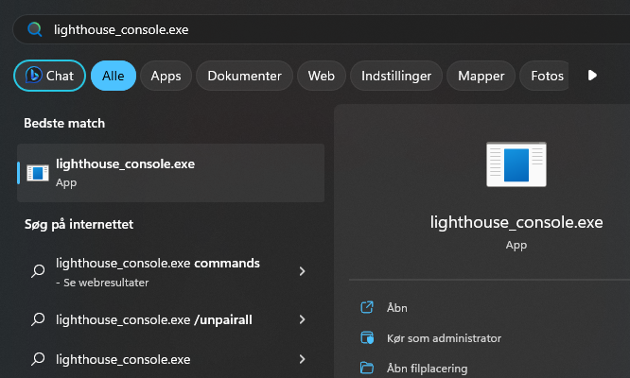Switch to the Indstillinger filter tab
The image size is (630, 378).
(x=396, y=76)
